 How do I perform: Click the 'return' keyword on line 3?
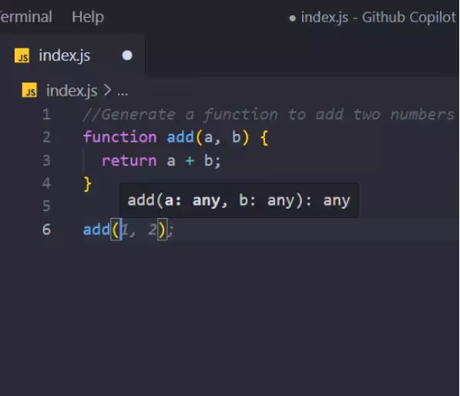click(129, 161)
